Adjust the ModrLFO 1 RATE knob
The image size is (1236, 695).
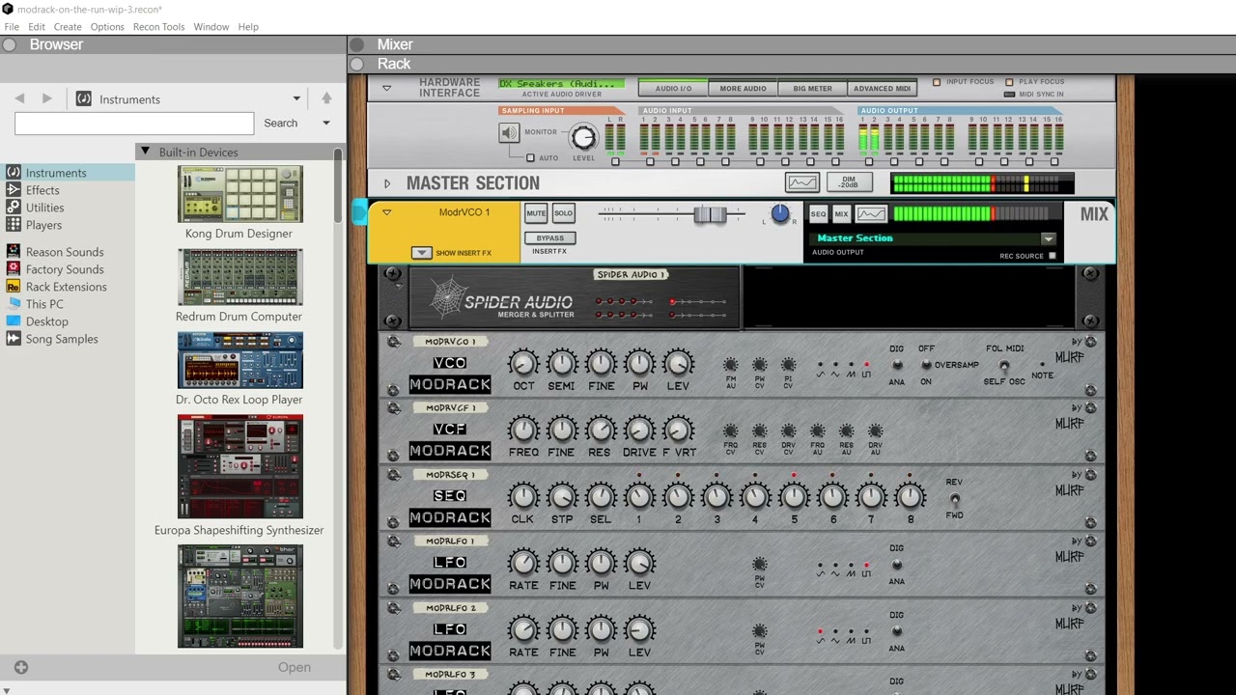pyautogui.click(x=523, y=564)
